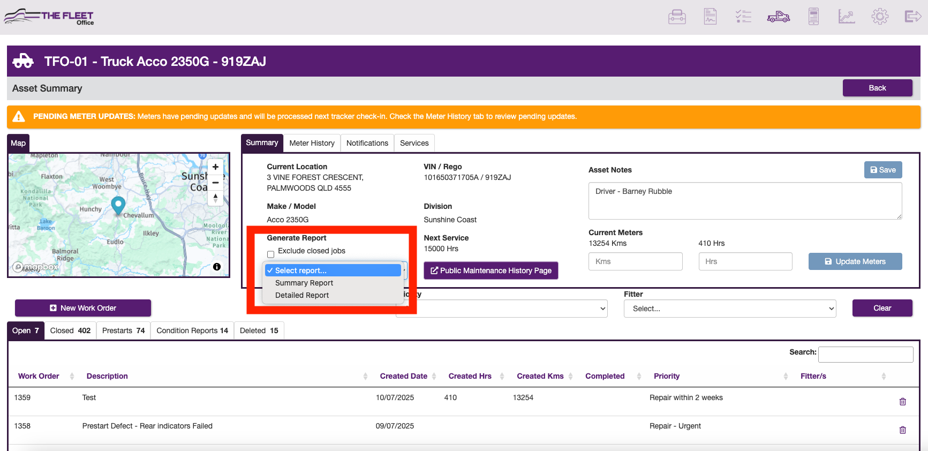
Task: Clear the work order filters
Action: point(882,308)
